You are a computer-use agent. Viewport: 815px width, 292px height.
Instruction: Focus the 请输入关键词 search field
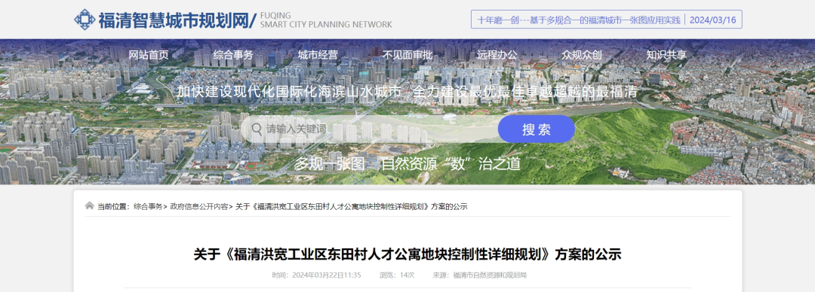click(x=369, y=129)
